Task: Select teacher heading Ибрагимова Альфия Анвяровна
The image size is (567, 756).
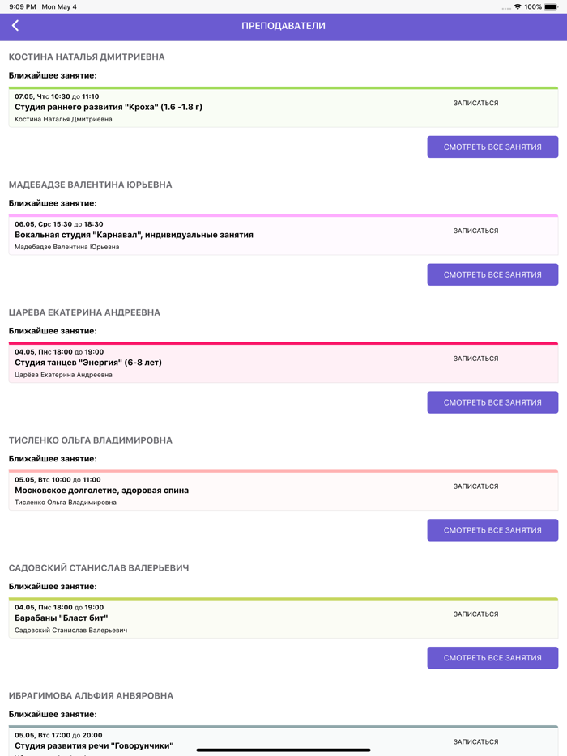Action: [x=91, y=696]
